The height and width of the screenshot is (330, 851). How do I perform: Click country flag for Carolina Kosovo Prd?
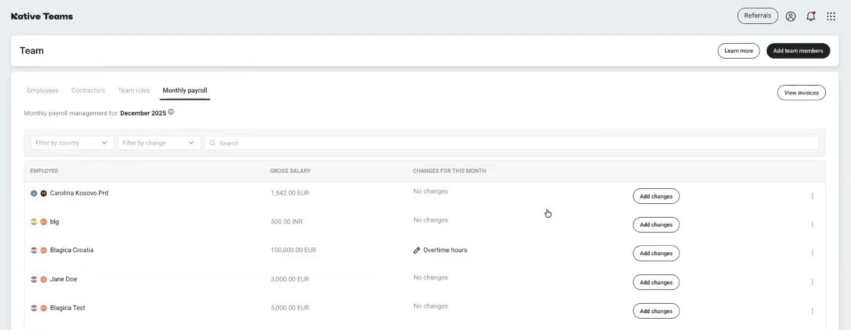(x=34, y=193)
